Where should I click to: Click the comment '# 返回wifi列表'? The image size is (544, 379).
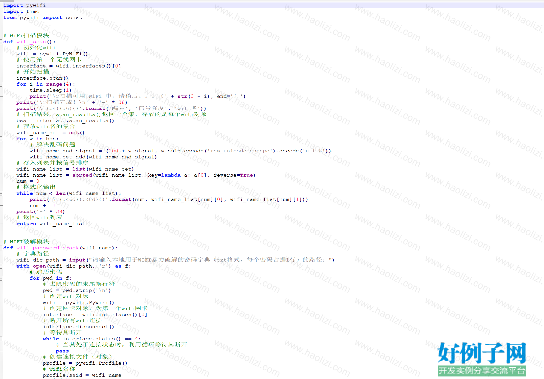(39, 218)
